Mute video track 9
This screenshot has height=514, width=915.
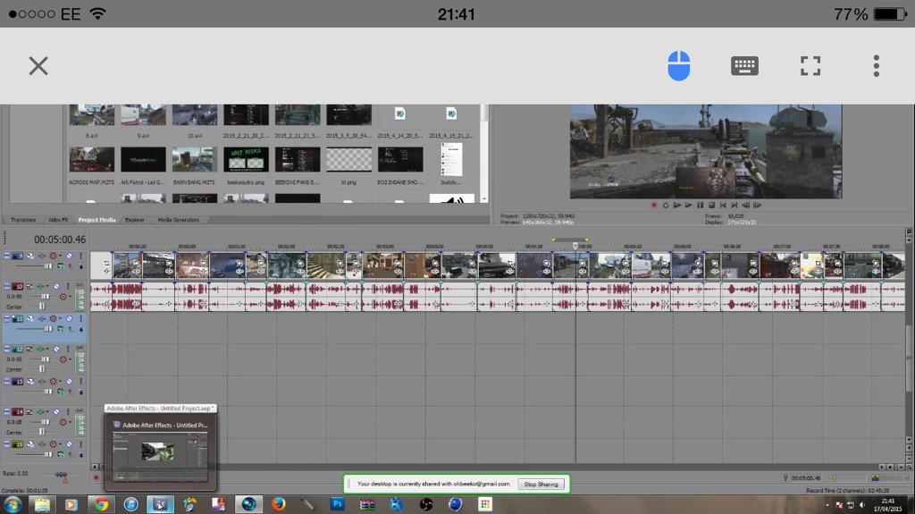coord(69,256)
